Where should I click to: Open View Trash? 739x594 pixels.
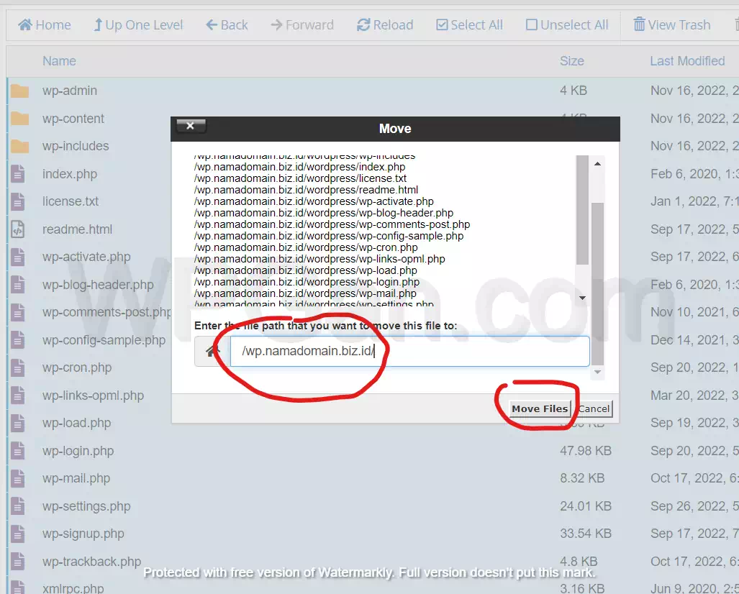[671, 25]
